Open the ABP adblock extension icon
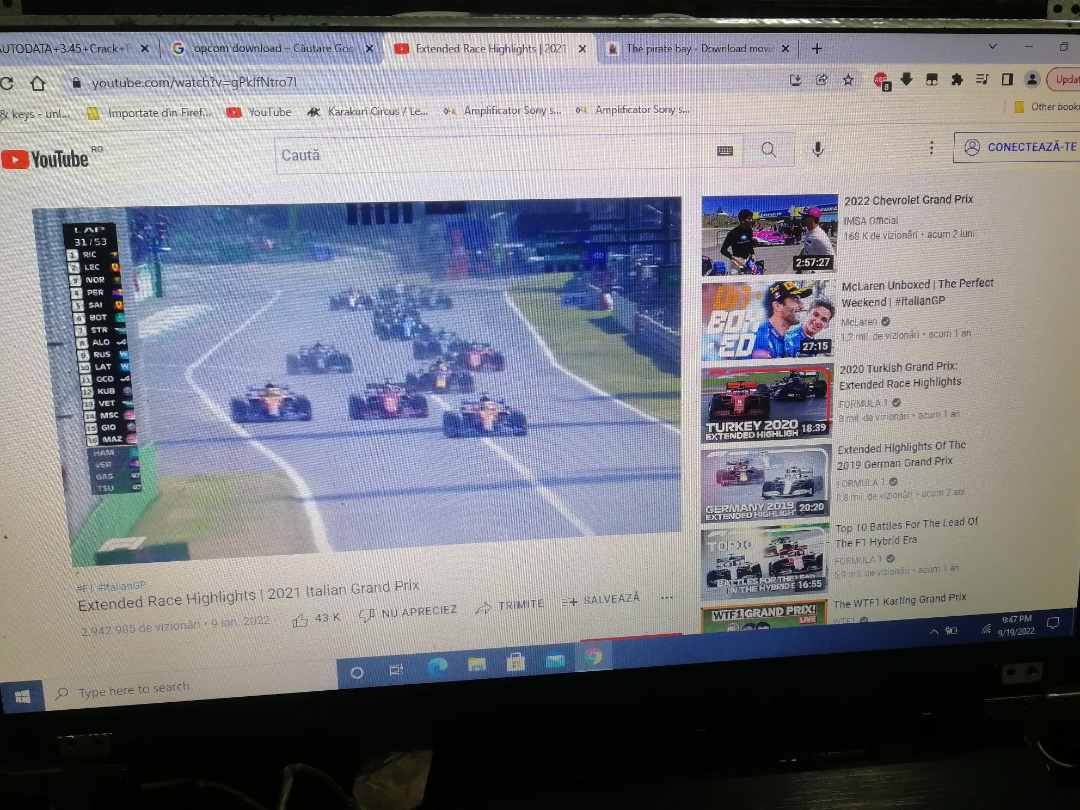This screenshot has width=1080, height=810. [x=881, y=81]
